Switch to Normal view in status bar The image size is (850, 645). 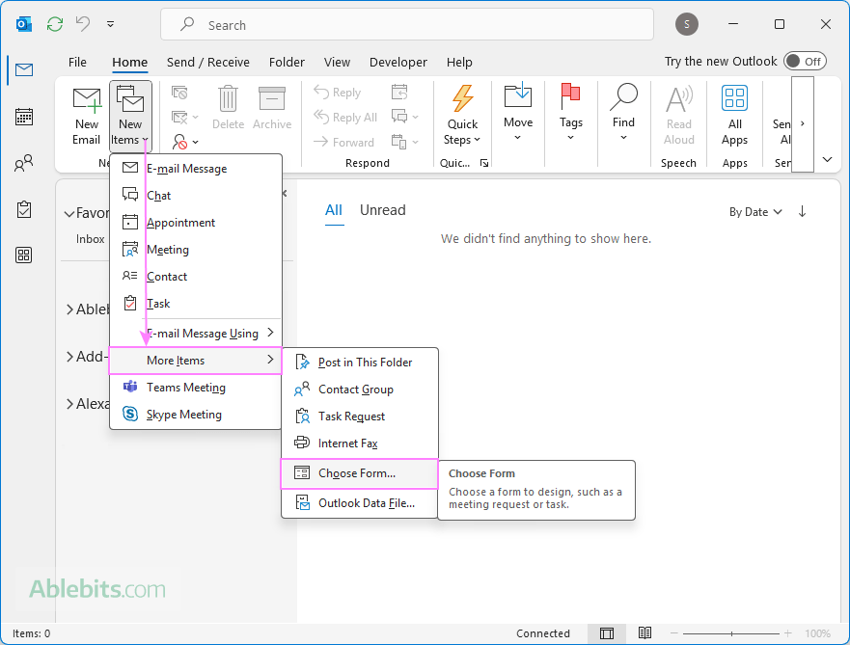(x=607, y=633)
